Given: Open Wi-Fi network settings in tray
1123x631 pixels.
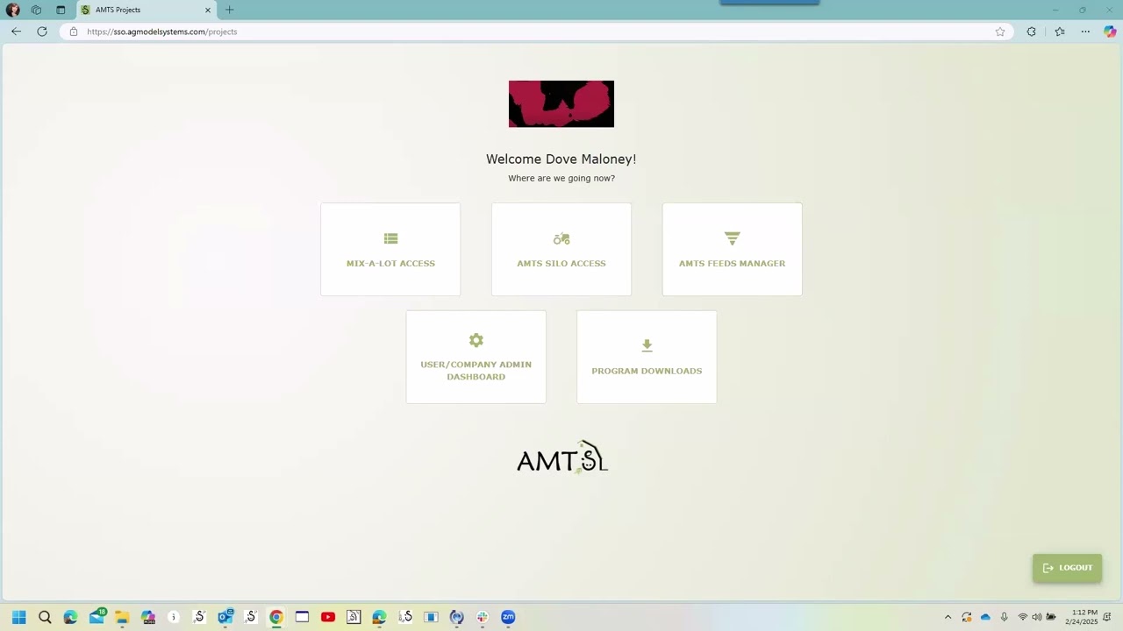Looking at the screenshot, I should [1023, 617].
